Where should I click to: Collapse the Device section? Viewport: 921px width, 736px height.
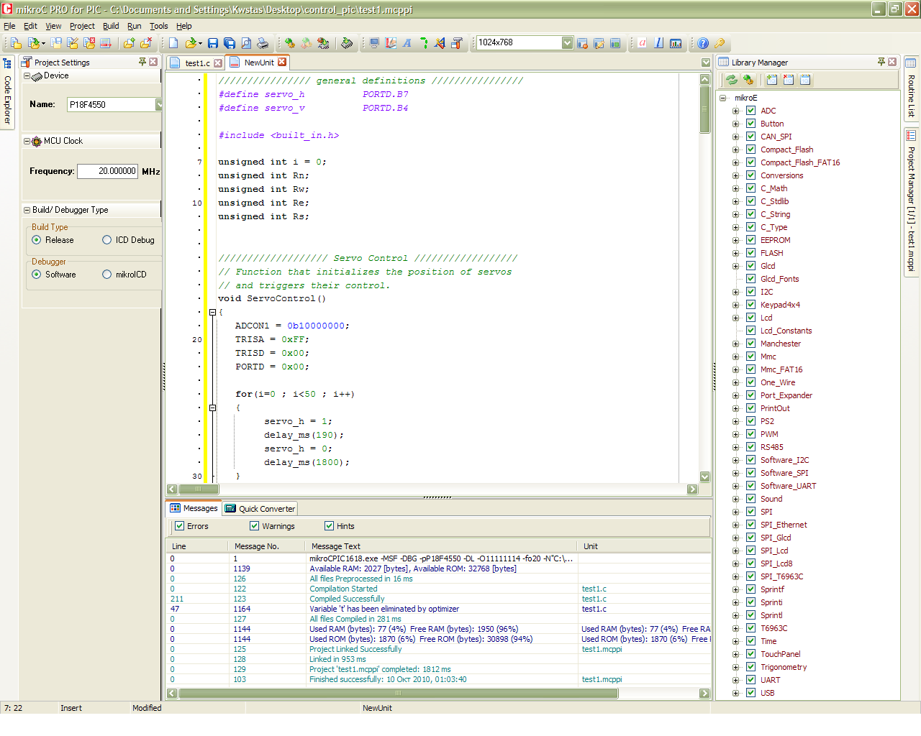coord(27,75)
